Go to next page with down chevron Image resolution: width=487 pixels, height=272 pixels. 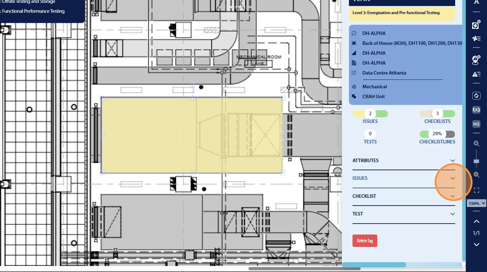[x=476, y=244]
